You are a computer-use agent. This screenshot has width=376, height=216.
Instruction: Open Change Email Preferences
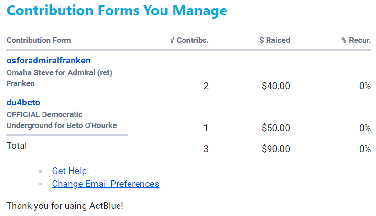[x=105, y=184]
